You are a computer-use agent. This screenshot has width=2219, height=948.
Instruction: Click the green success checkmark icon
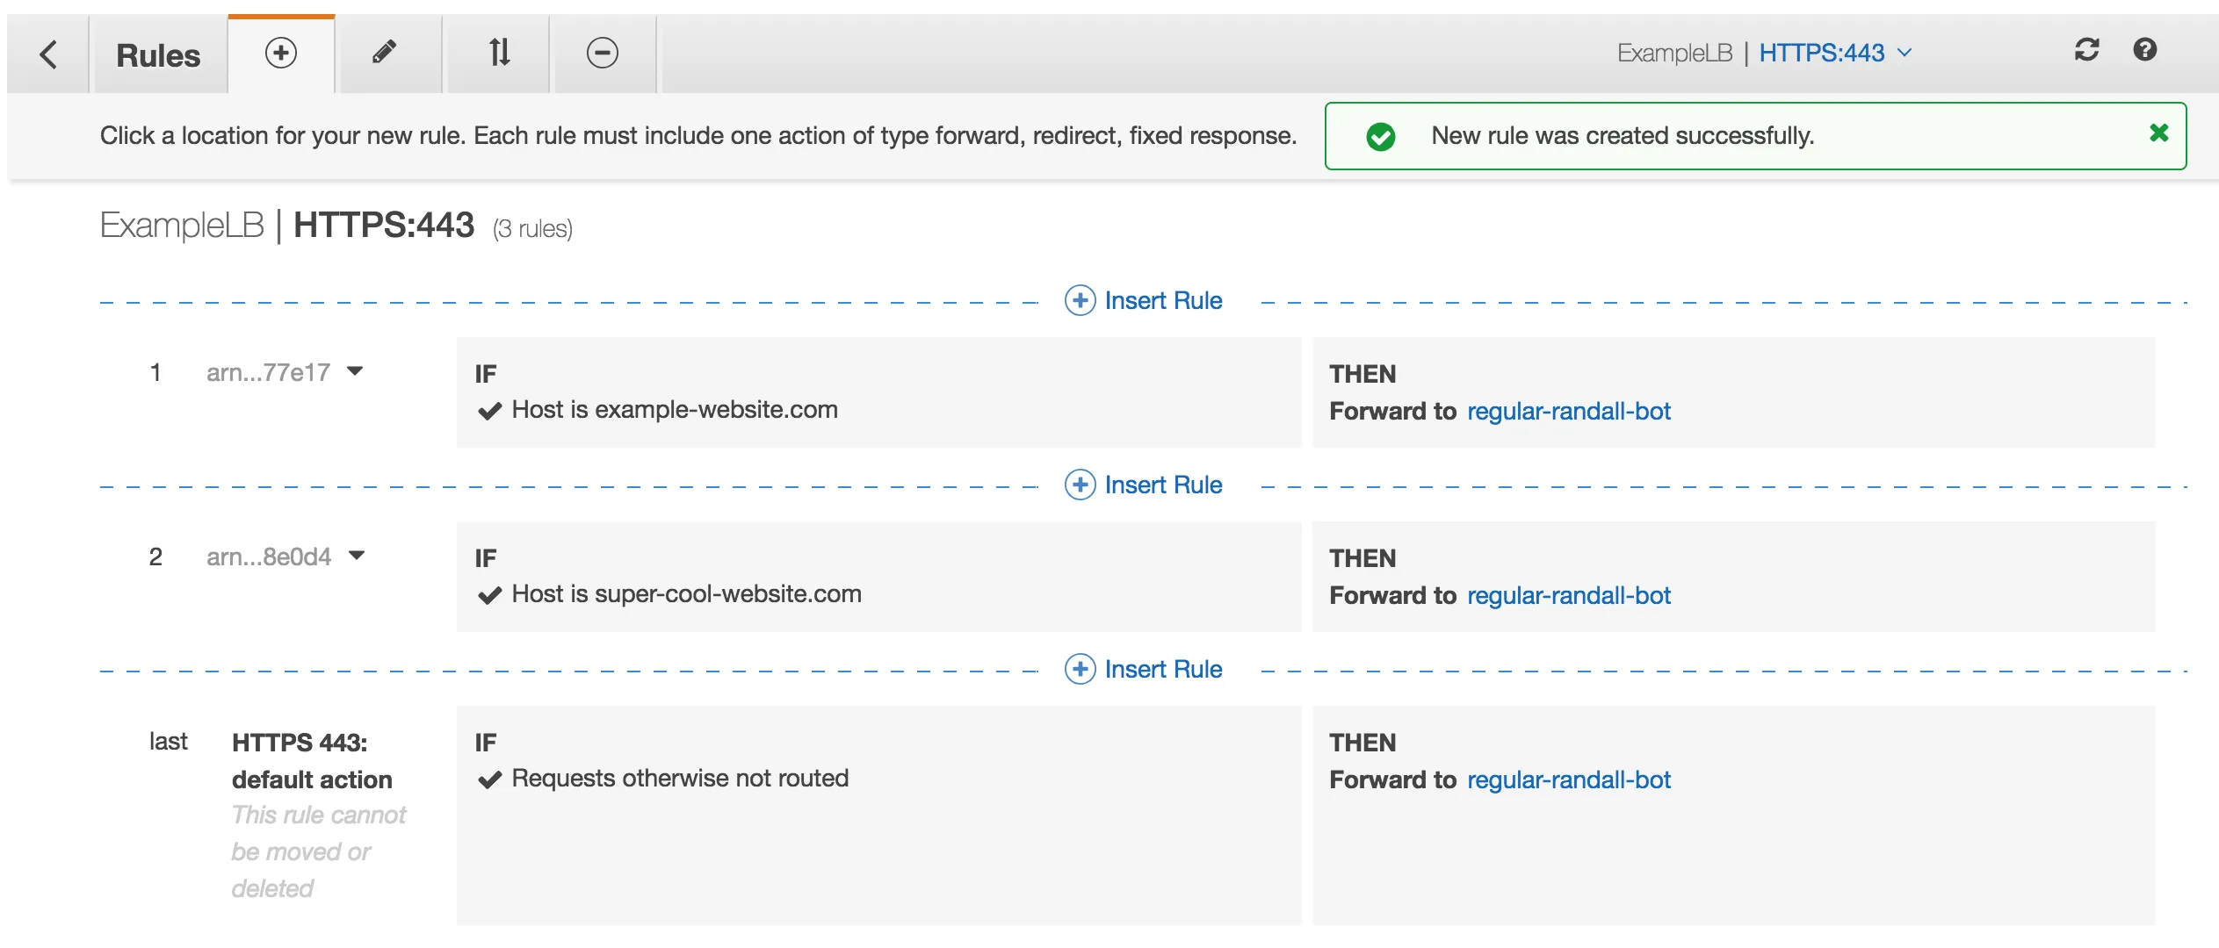click(x=1381, y=137)
